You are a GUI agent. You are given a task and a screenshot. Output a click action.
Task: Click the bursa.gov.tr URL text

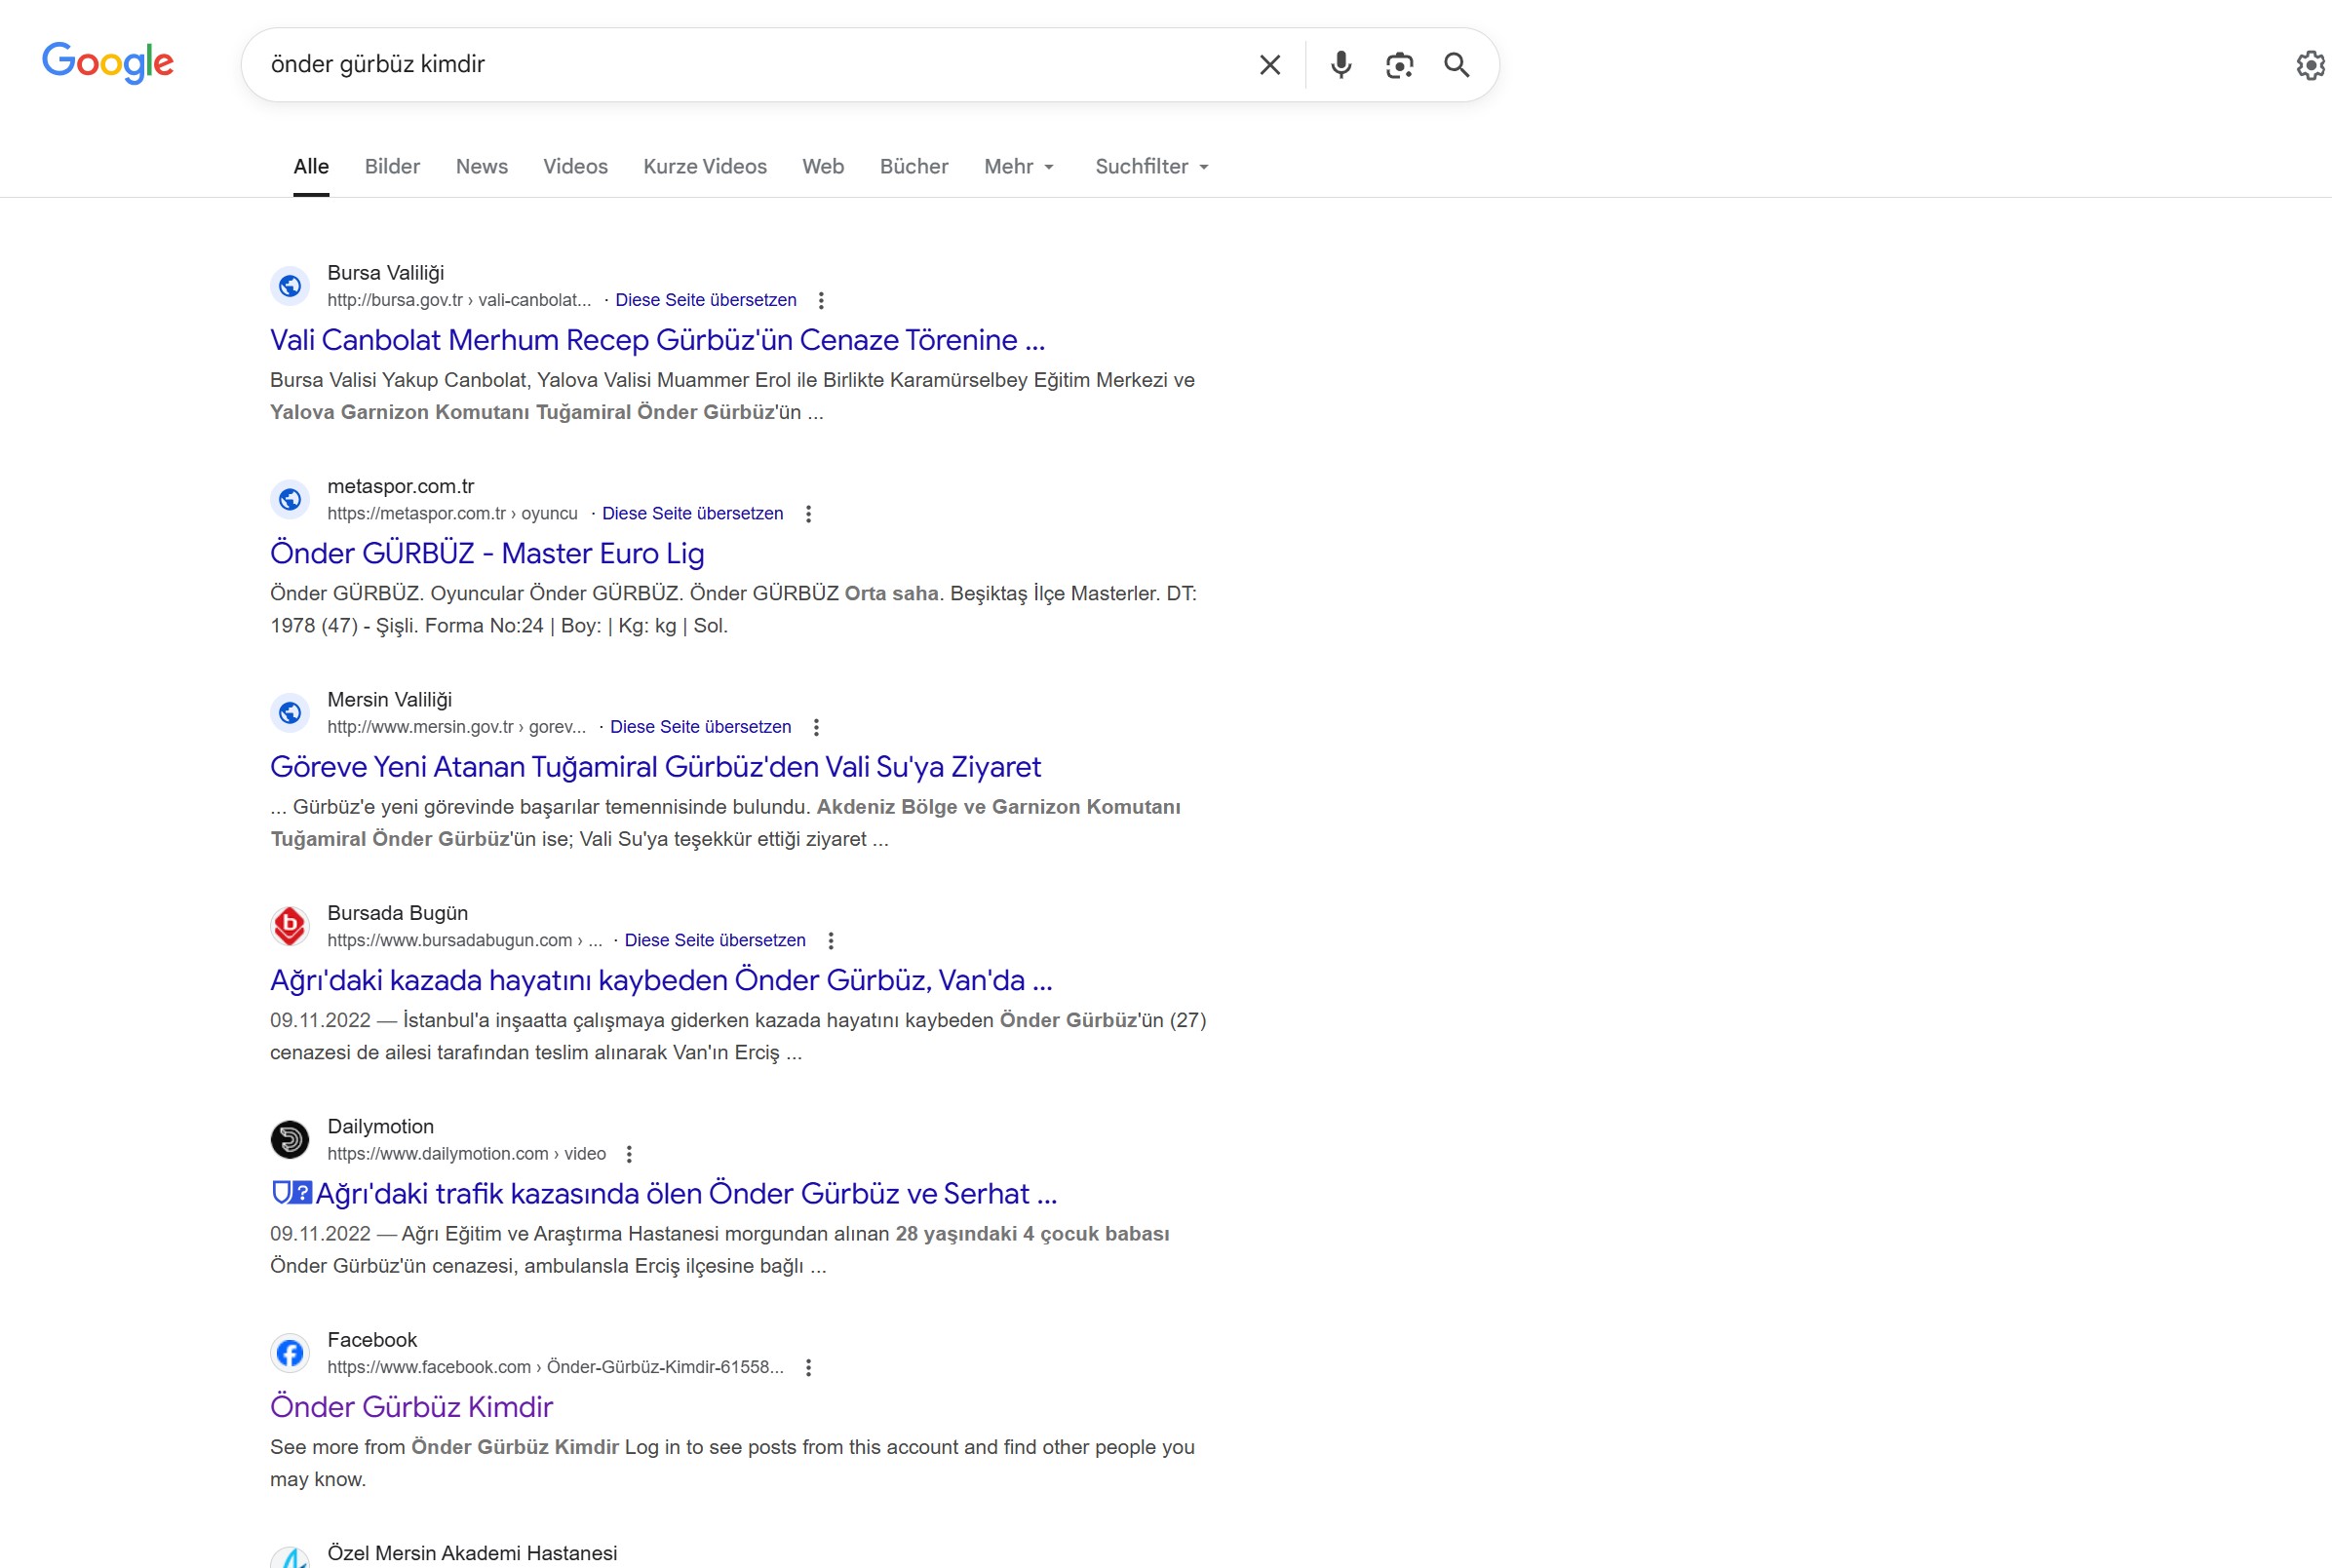[459, 300]
